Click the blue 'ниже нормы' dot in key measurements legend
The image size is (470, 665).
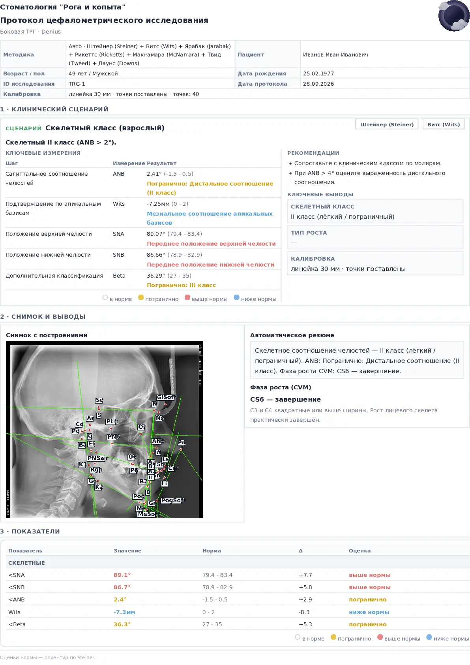click(x=236, y=298)
